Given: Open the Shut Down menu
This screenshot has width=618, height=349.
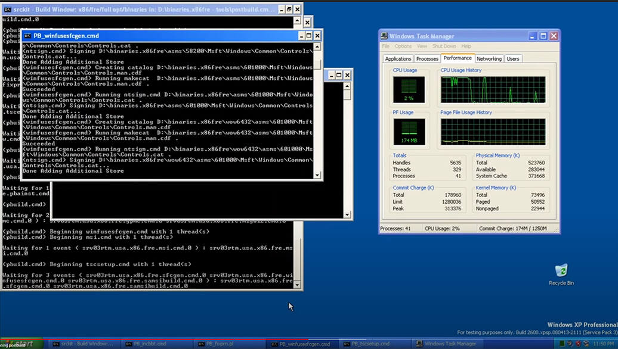Looking at the screenshot, I should coord(444,46).
